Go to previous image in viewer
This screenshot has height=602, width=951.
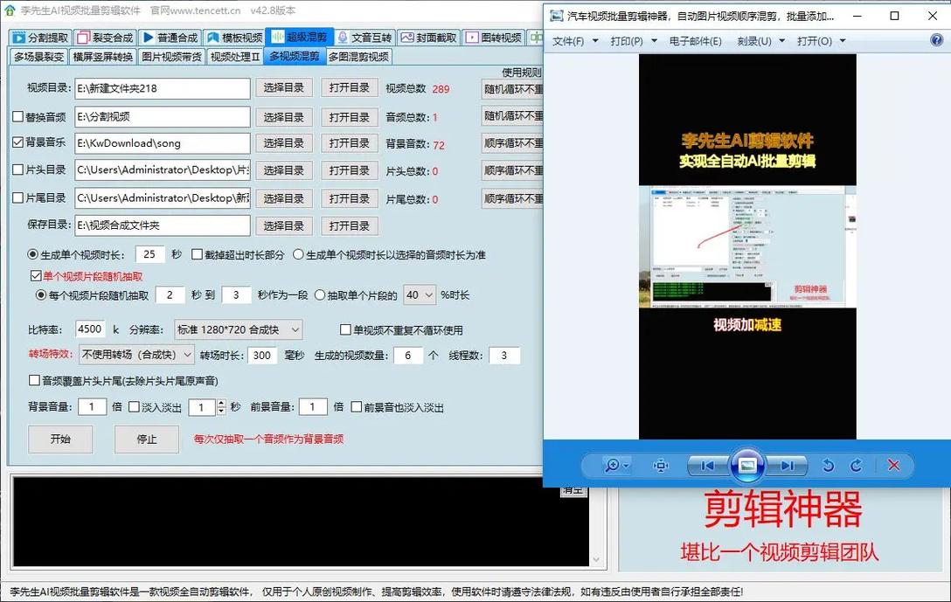pos(707,466)
